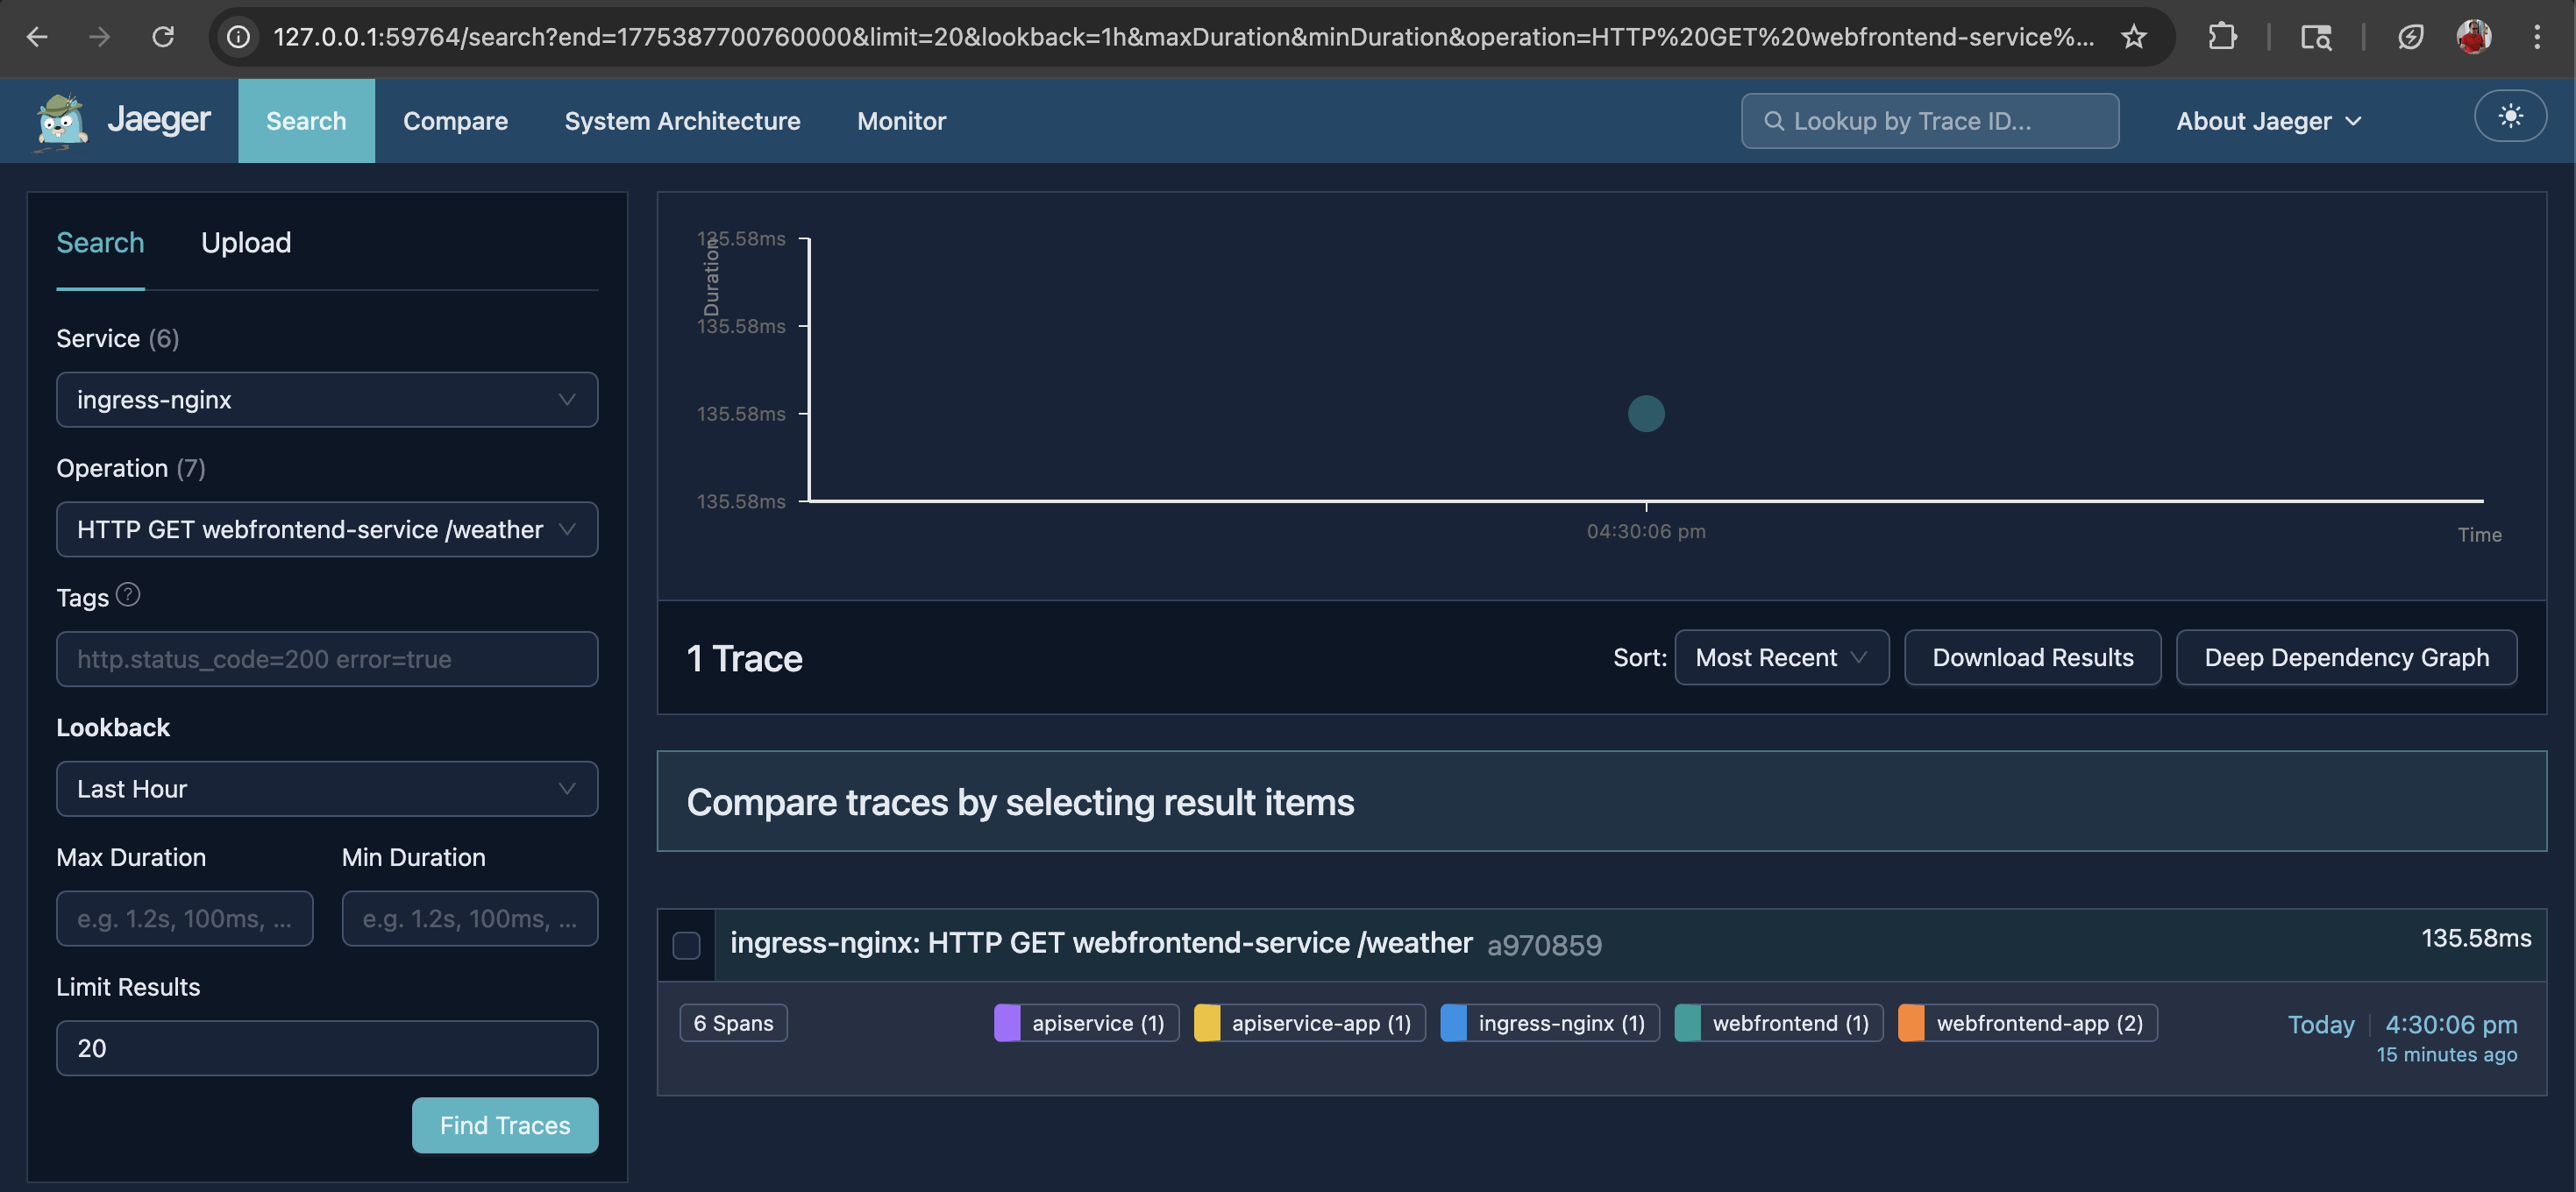Screen dimensions: 2576x1192
Task: Click the browser back arrow
Action: coord(37,37)
